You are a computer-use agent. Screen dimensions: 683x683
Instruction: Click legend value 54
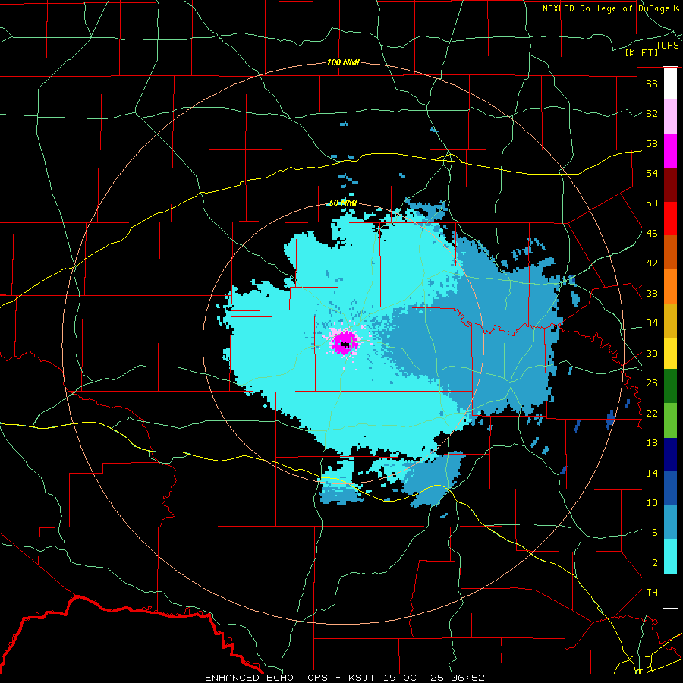pyautogui.click(x=652, y=173)
